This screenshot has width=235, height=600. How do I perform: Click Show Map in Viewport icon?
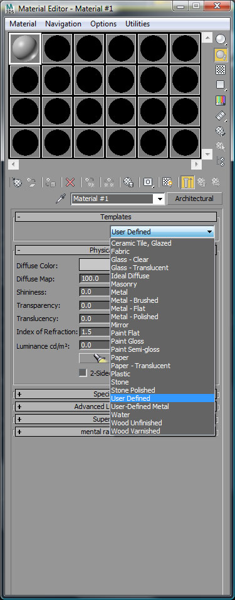[167, 182]
